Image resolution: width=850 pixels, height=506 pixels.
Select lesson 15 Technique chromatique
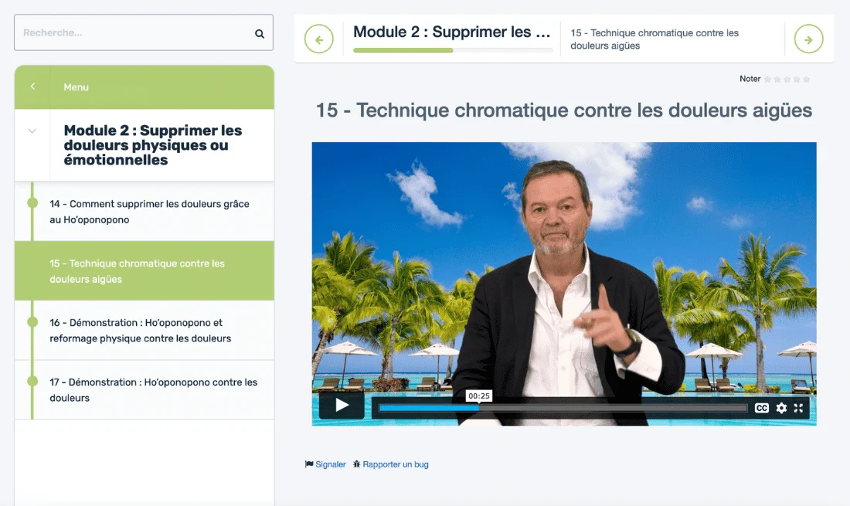pos(144,271)
